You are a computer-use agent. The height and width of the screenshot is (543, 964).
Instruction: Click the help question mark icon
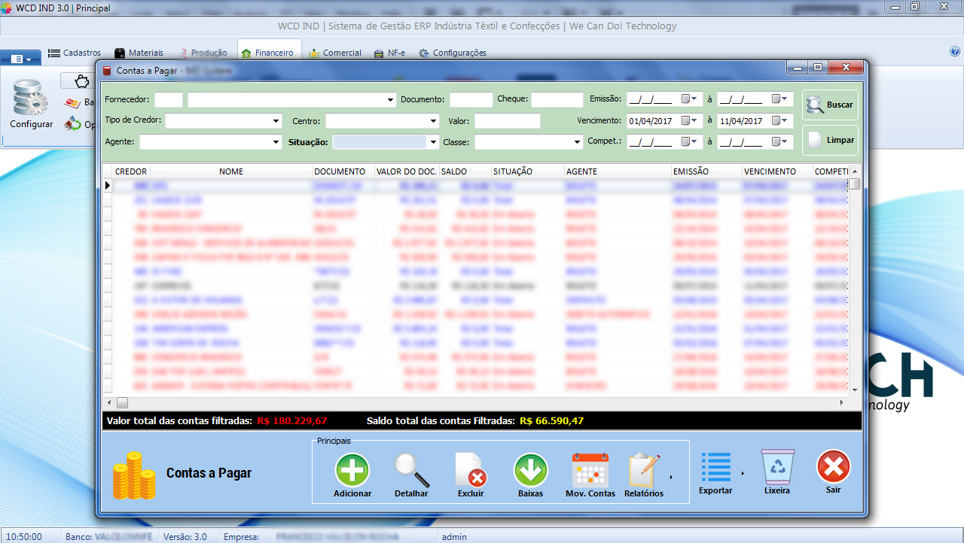pos(955,52)
